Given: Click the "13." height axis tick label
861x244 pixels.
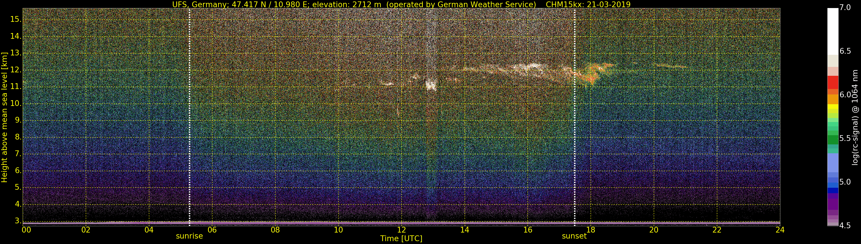Looking at the screenshot, I should (x=16, y=53).
